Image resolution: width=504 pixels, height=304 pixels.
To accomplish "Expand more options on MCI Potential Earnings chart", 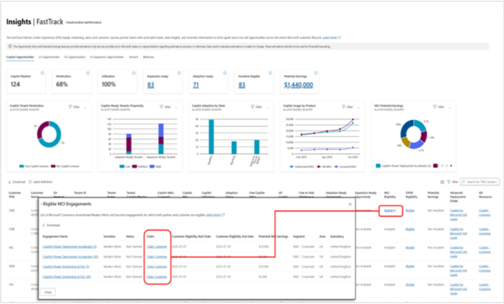I will [x=450, y=107].
